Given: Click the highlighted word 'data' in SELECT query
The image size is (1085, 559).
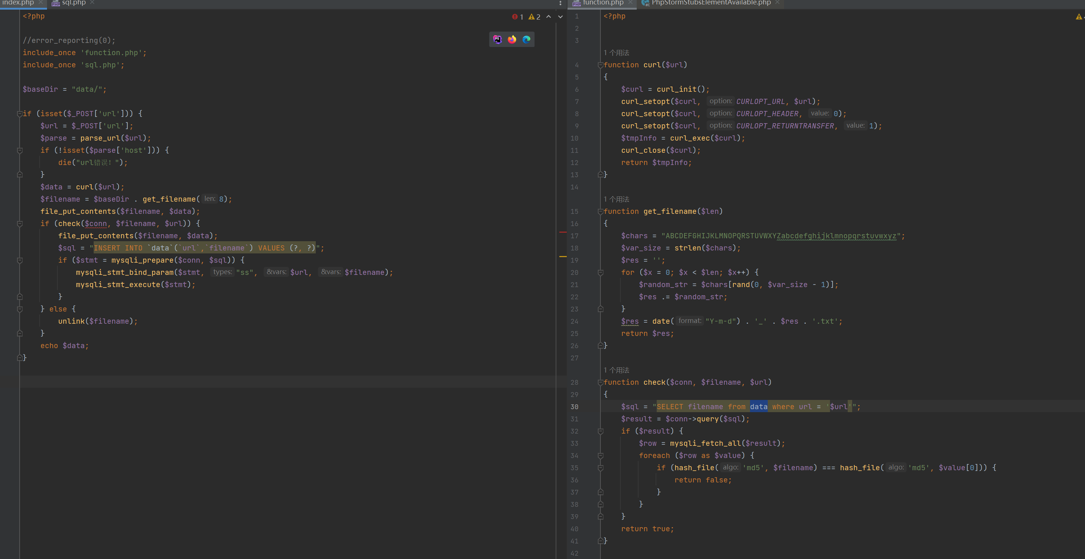Looking at the screenshot, I should (759, 407).
